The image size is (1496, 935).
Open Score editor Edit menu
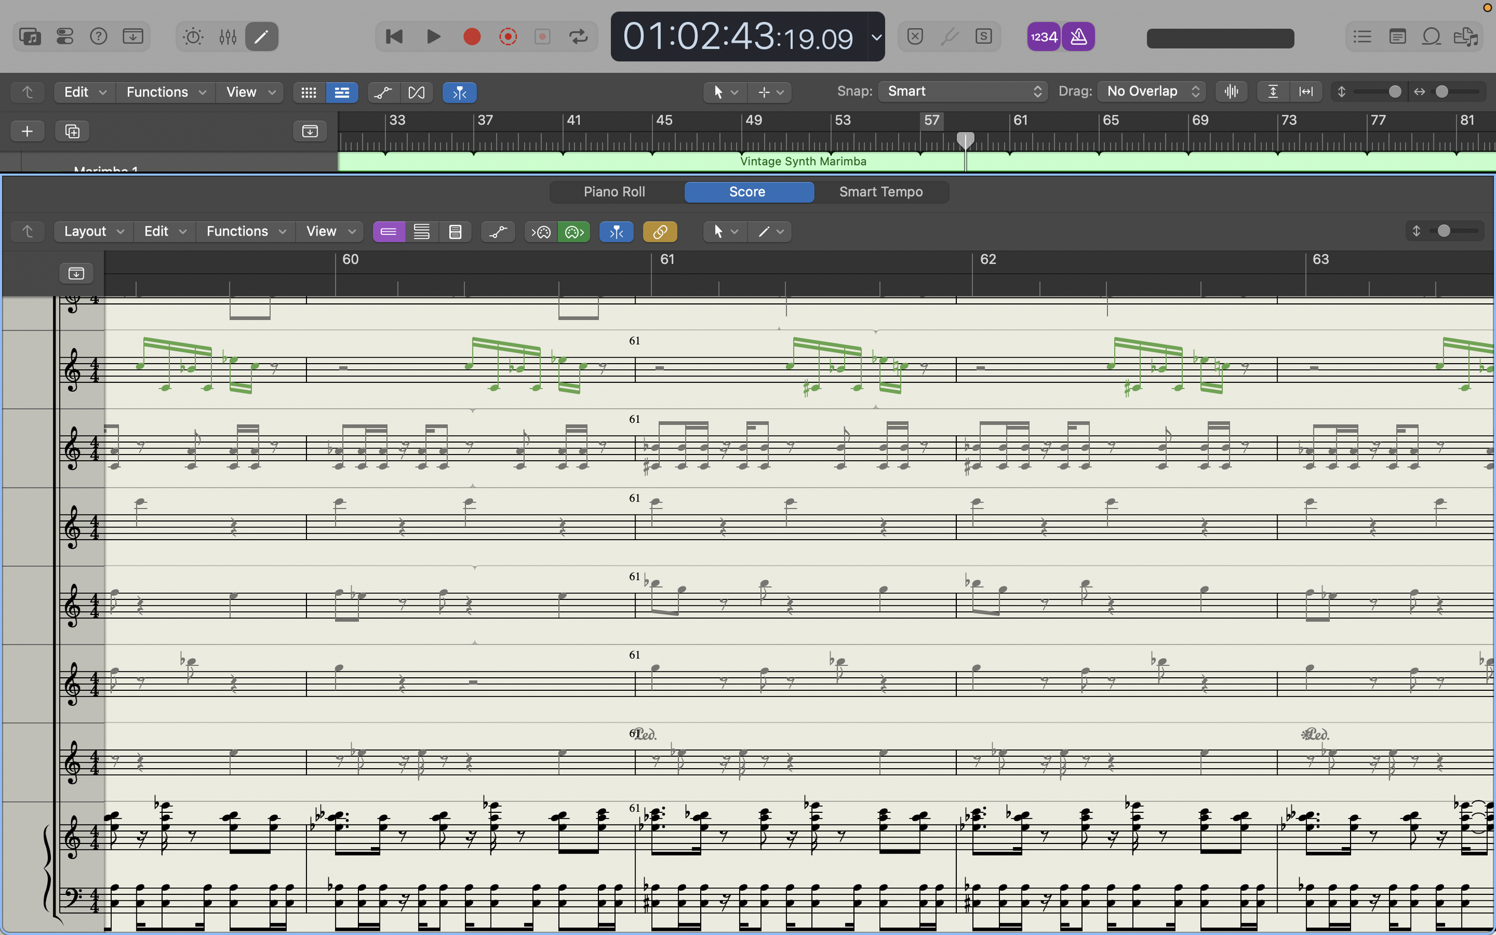165,232
